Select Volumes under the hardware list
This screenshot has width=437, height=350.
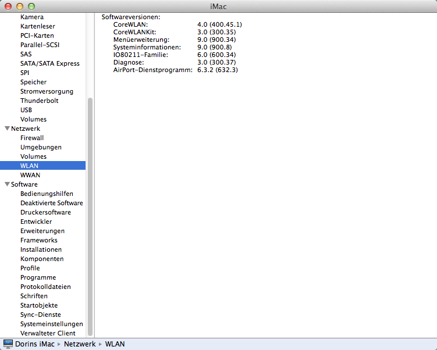[x=33, y=119]
